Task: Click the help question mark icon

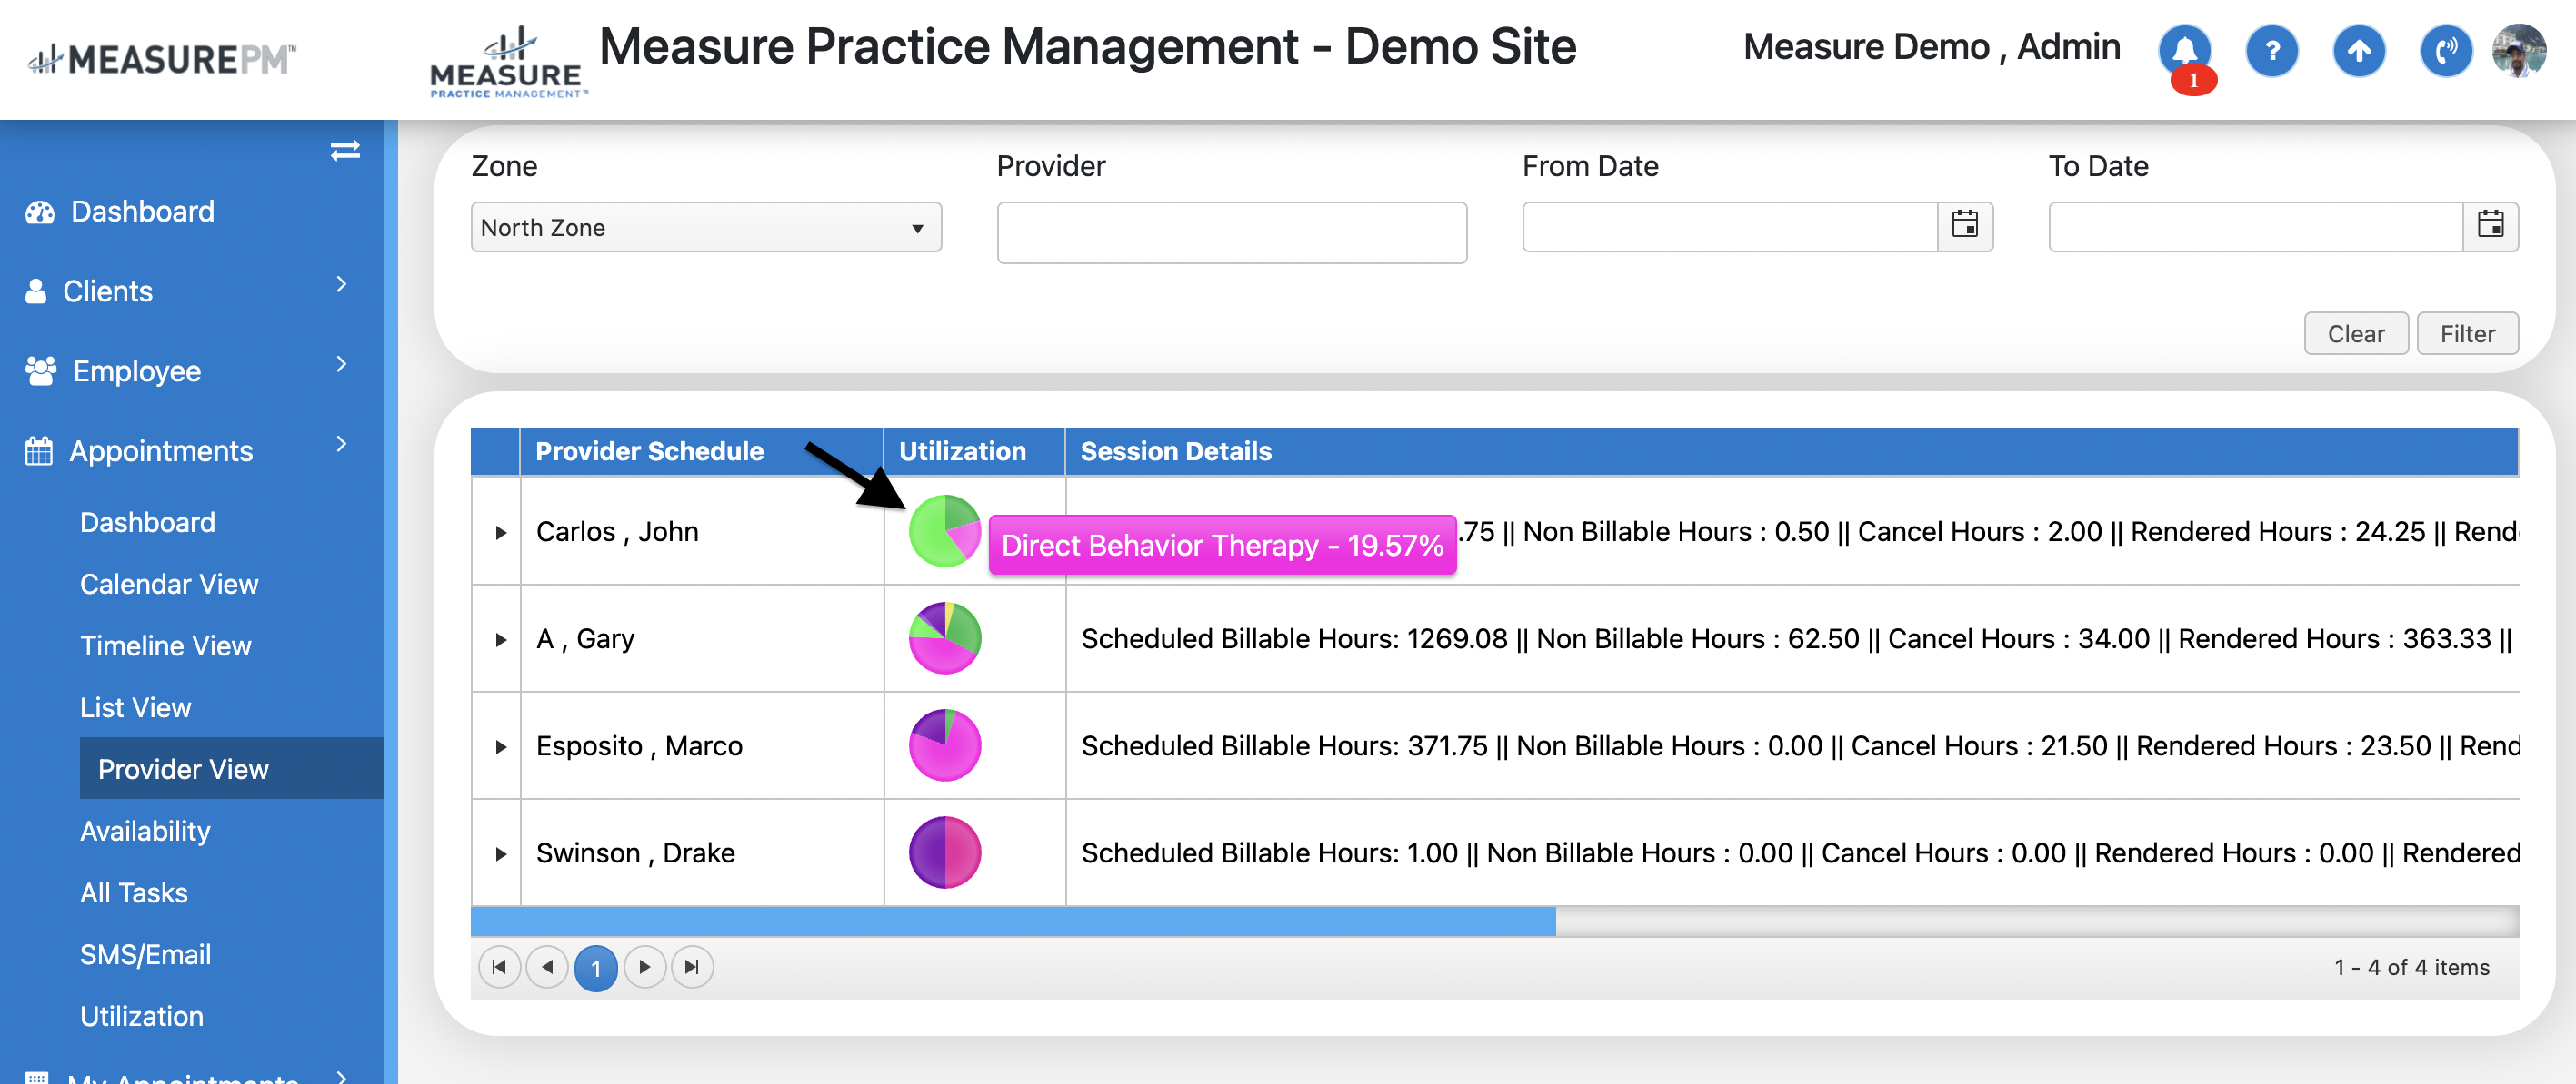Action: (x=2271, y=50)
